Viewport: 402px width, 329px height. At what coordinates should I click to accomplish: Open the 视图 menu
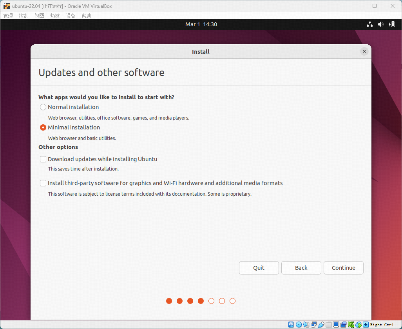[39, 16]
